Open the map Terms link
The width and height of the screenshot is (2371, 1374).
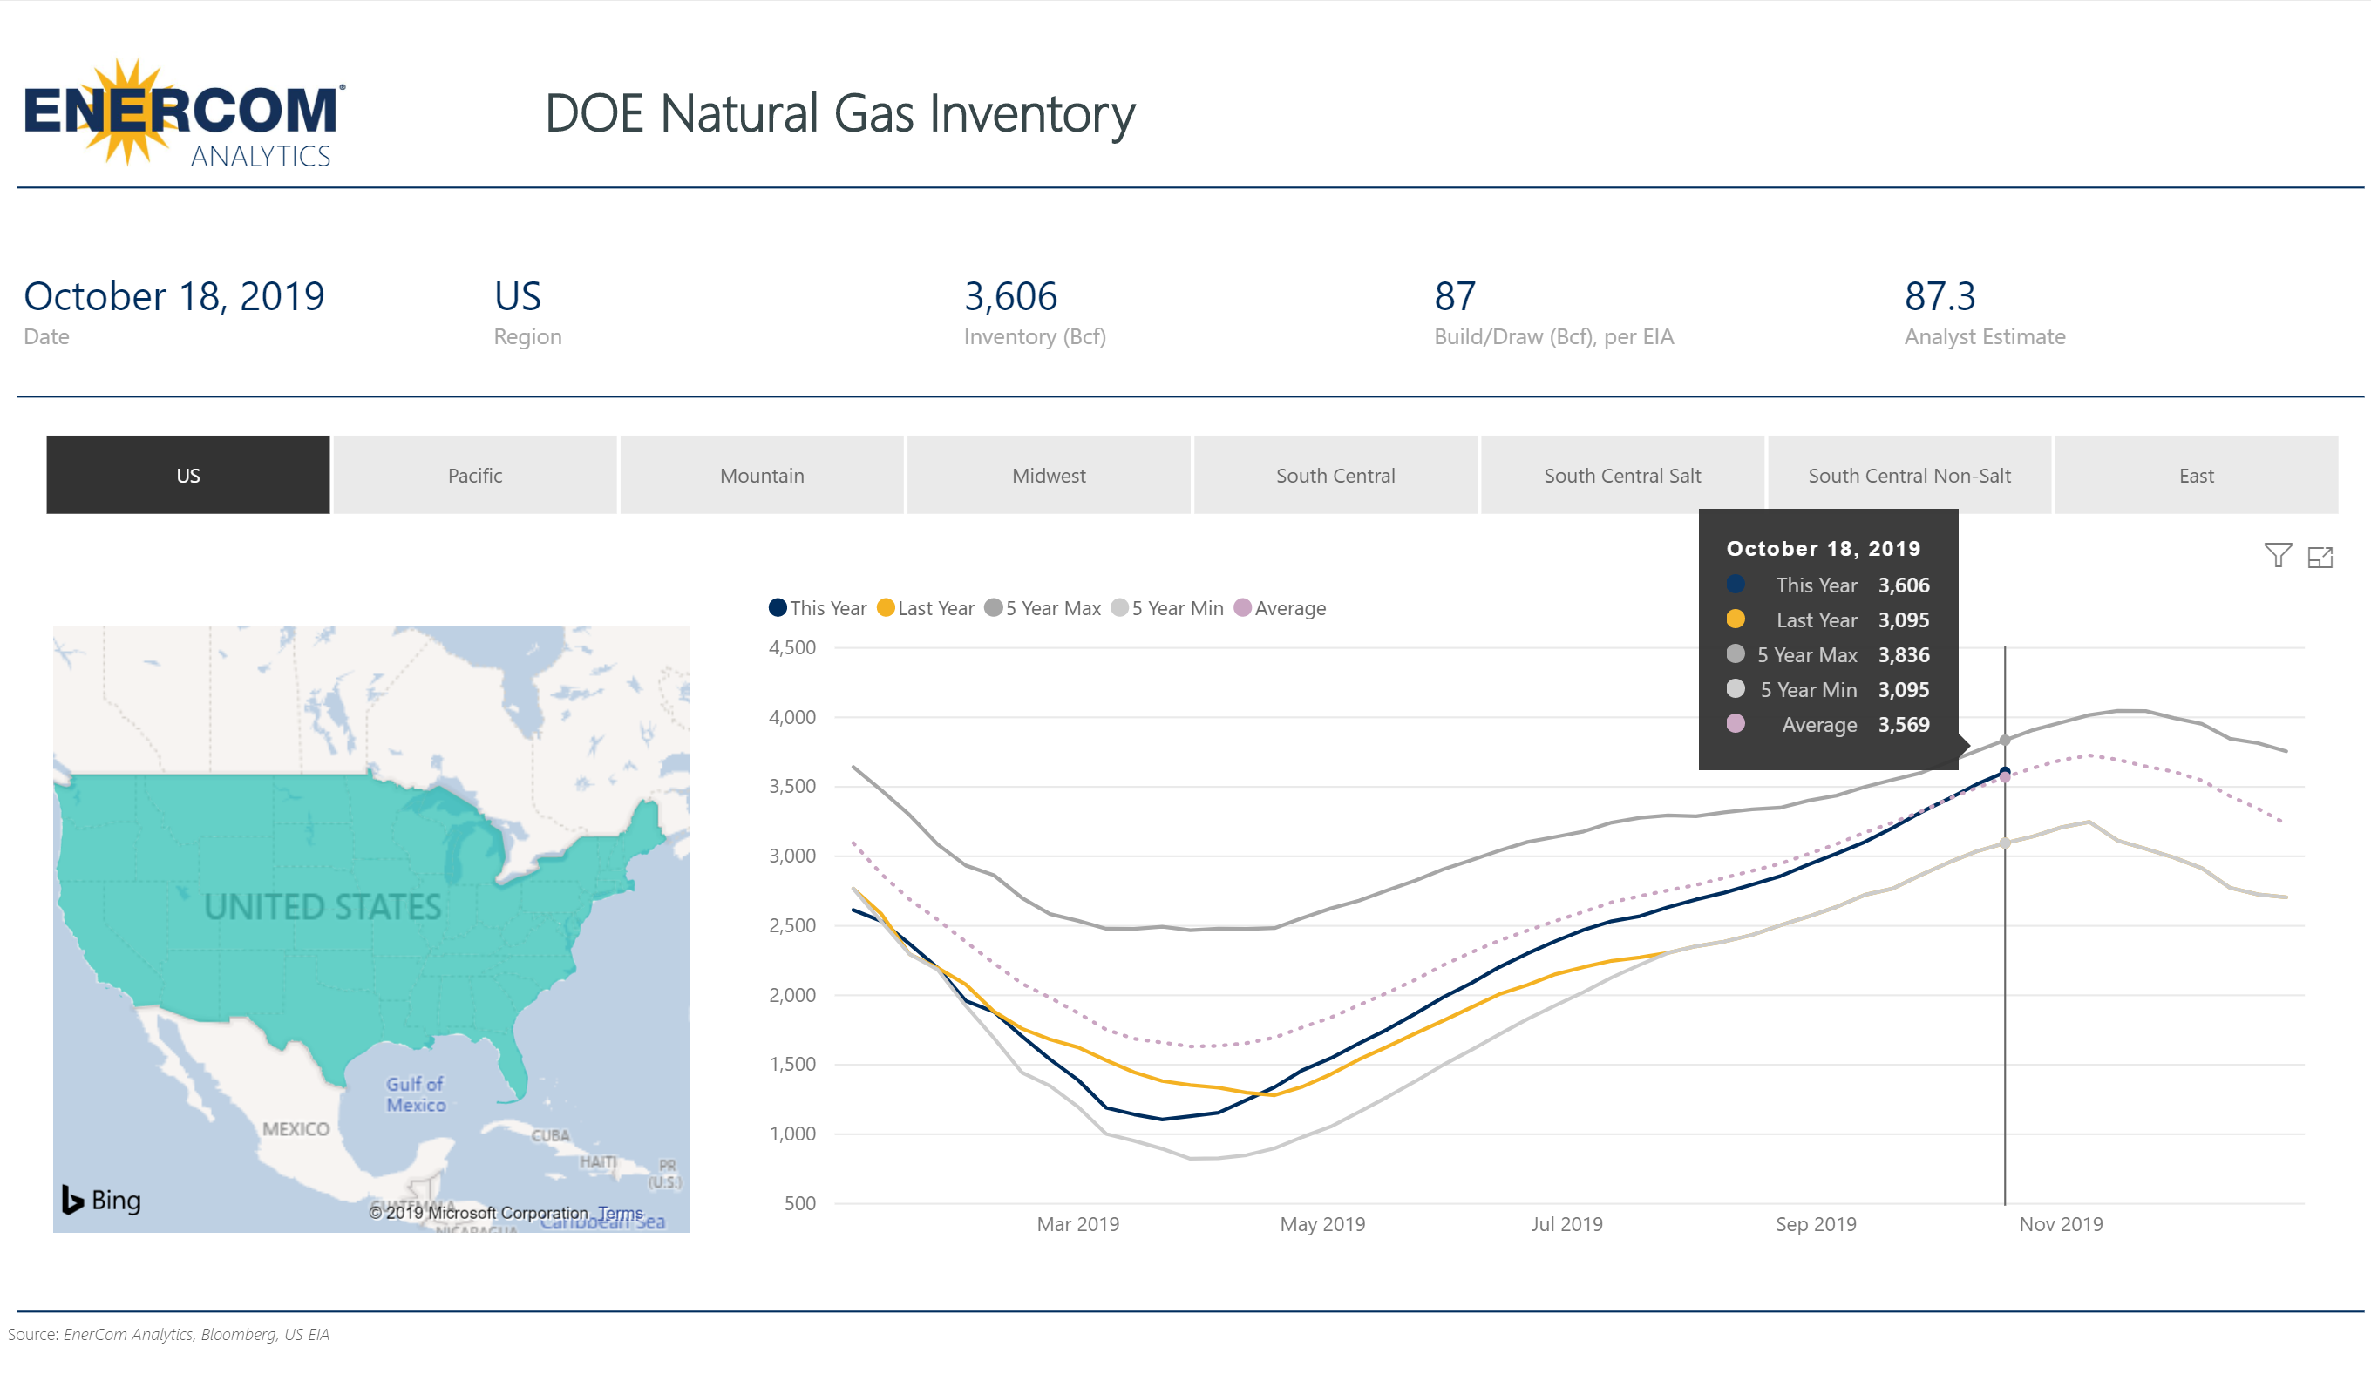620,1213
